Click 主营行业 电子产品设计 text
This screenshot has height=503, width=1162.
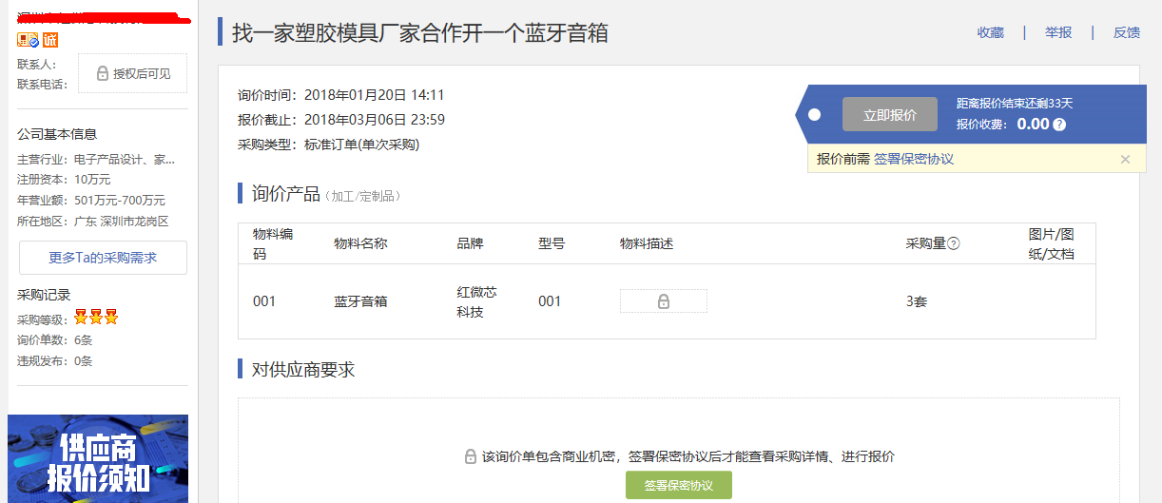(x=96, y=159)
